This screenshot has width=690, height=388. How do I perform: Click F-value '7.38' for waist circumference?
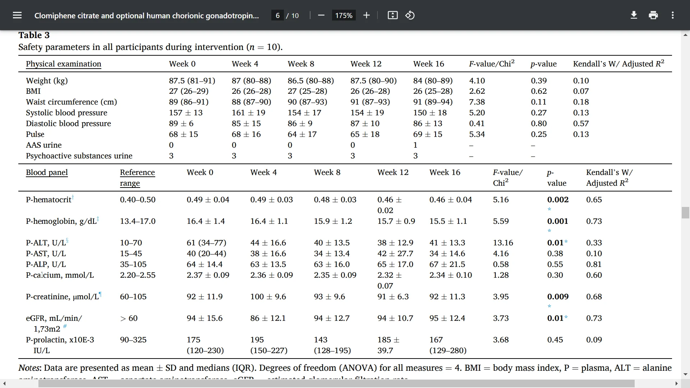(477, 102)
